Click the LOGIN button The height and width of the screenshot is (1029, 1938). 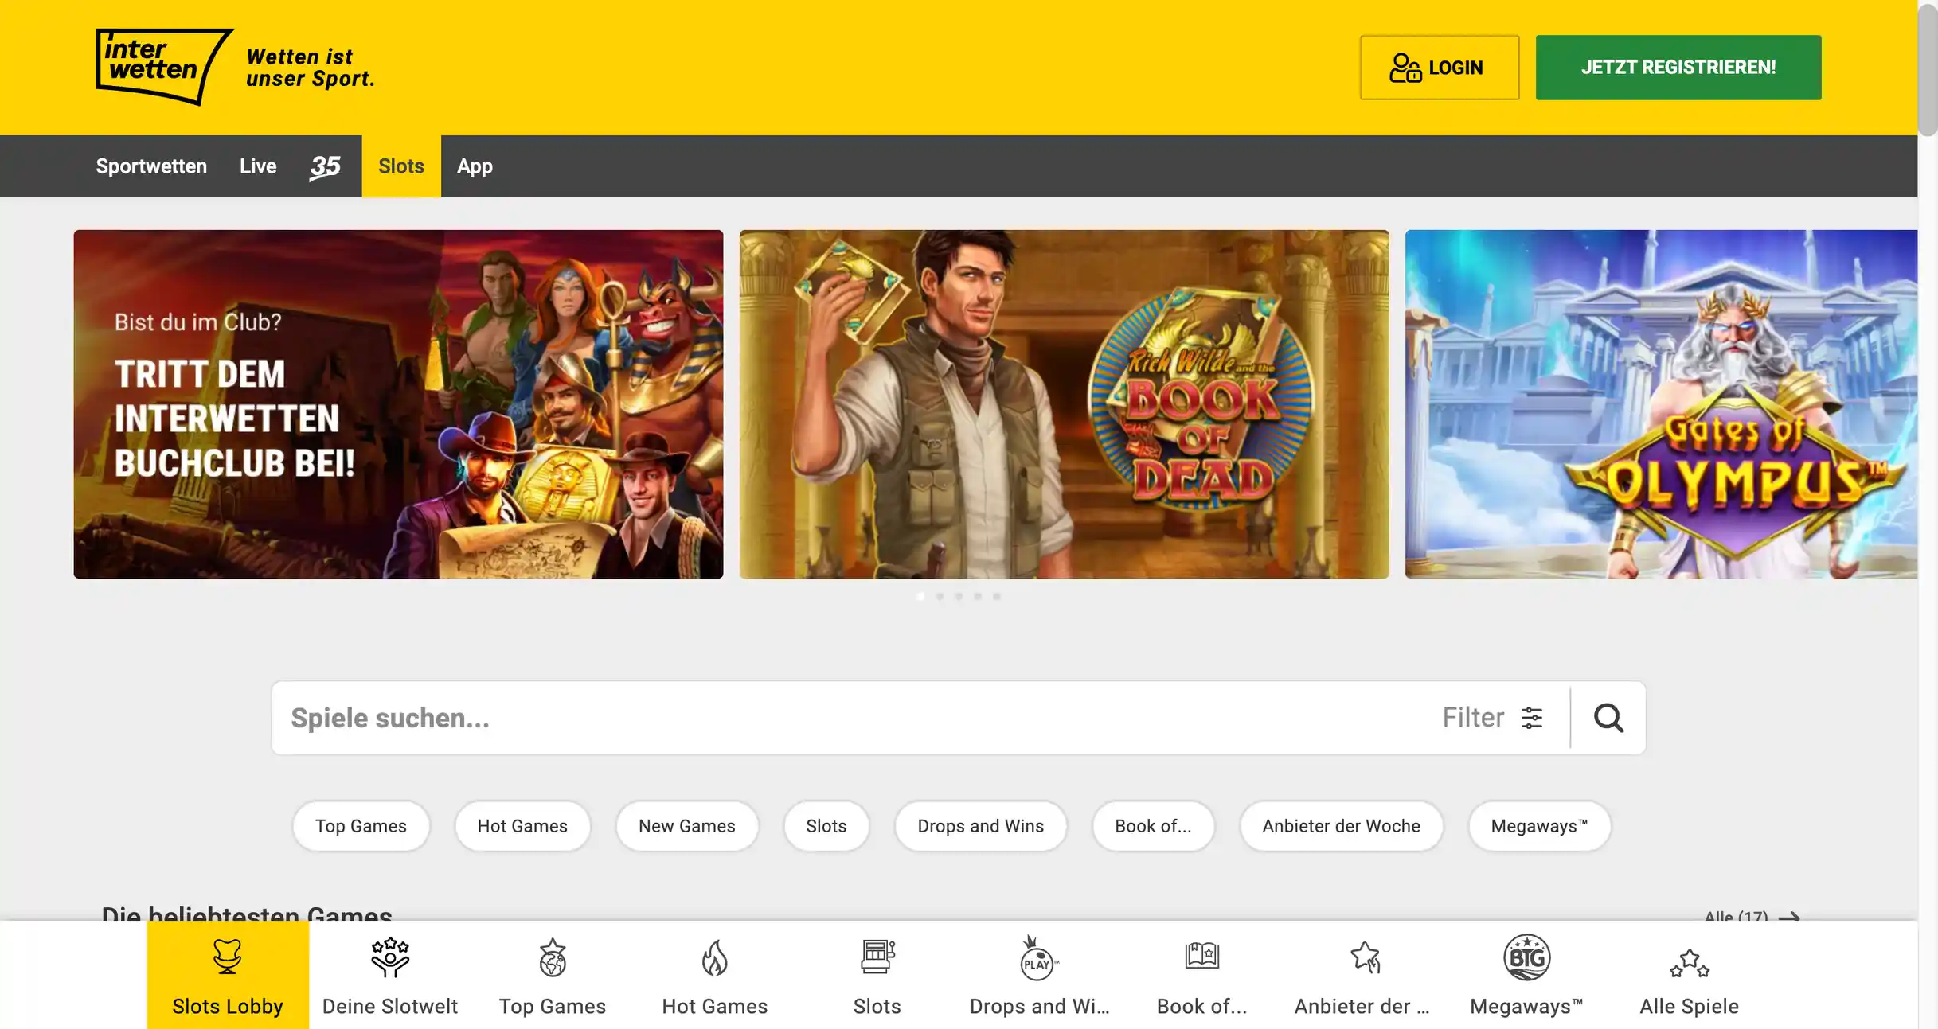(x=1440, y=68)
